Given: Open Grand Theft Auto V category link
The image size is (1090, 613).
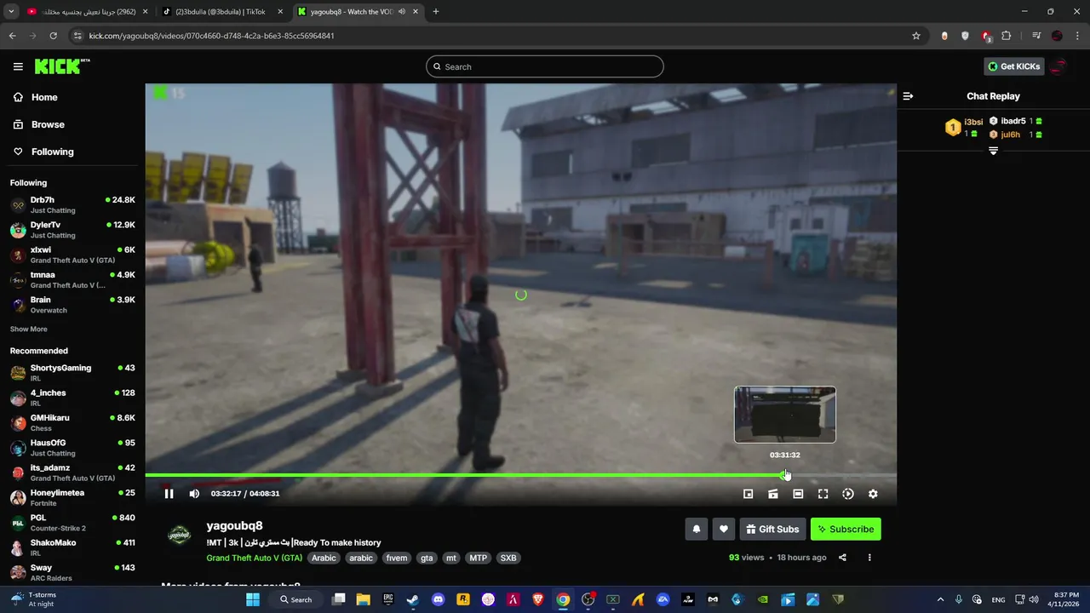Looking at the screenshot, I should tap(255, 559).
